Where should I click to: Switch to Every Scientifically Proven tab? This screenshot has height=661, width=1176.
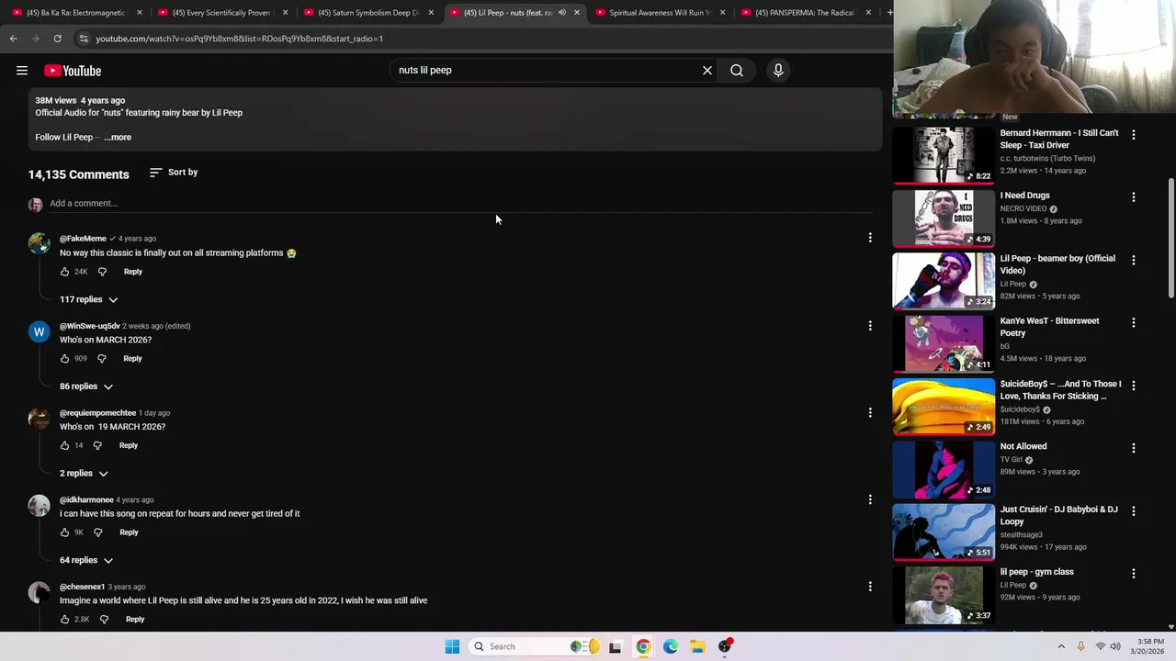tap(221, 13)
